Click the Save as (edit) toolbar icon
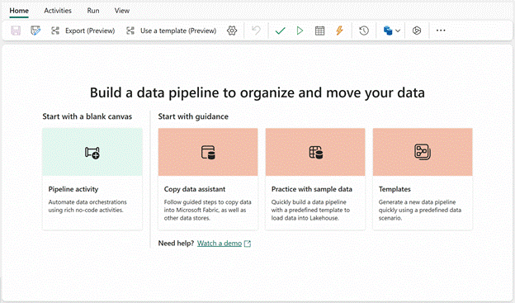 click(35, 31)
